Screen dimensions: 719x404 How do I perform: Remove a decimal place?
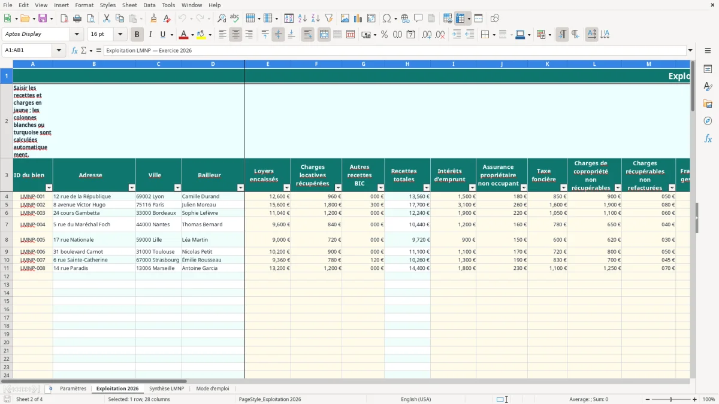pos(440,35)
